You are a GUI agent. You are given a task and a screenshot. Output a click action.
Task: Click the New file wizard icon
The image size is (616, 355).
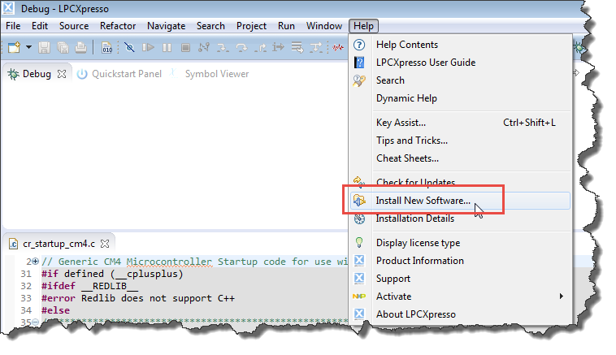(x=14, y=48)
